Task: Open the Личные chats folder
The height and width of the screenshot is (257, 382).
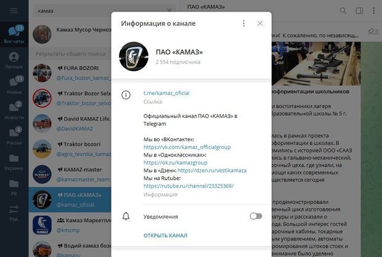Action: 14,60
